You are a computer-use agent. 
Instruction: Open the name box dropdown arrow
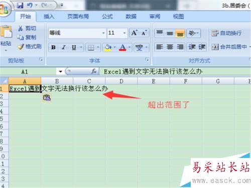coord(60,72)
